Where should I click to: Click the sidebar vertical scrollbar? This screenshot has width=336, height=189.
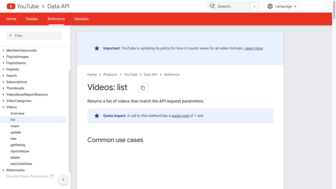70,121
